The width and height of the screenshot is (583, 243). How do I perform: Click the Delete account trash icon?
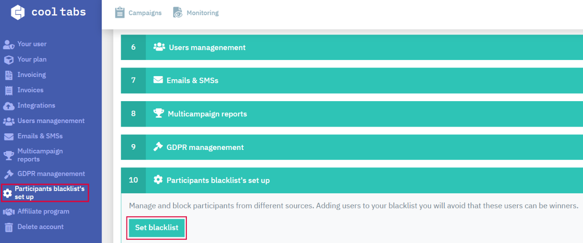coord(9,227)
